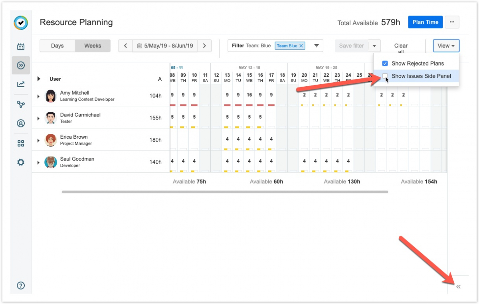Remove the Team Blue filter tag
The width and height of the screenshot is (479, 304).
pyautogui.click(x=301, y=46)
